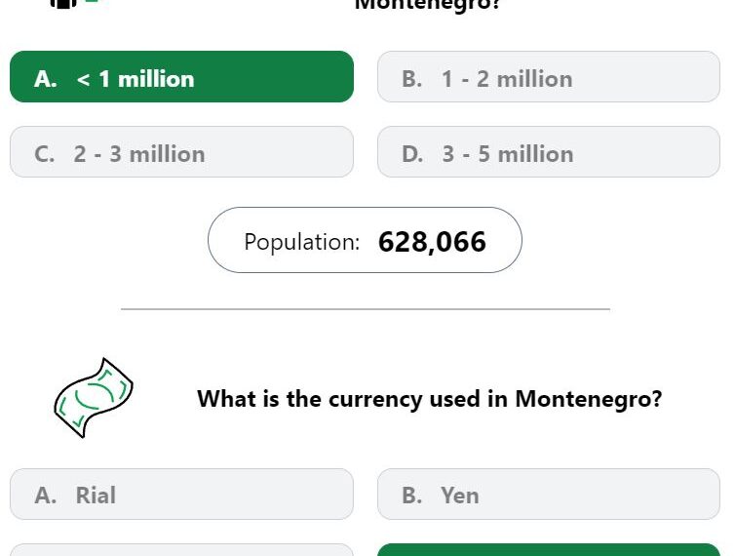Click the letter B. before 1 - 2 million
The height and width of the screenshot is (556, 735).
click(412, 79)
